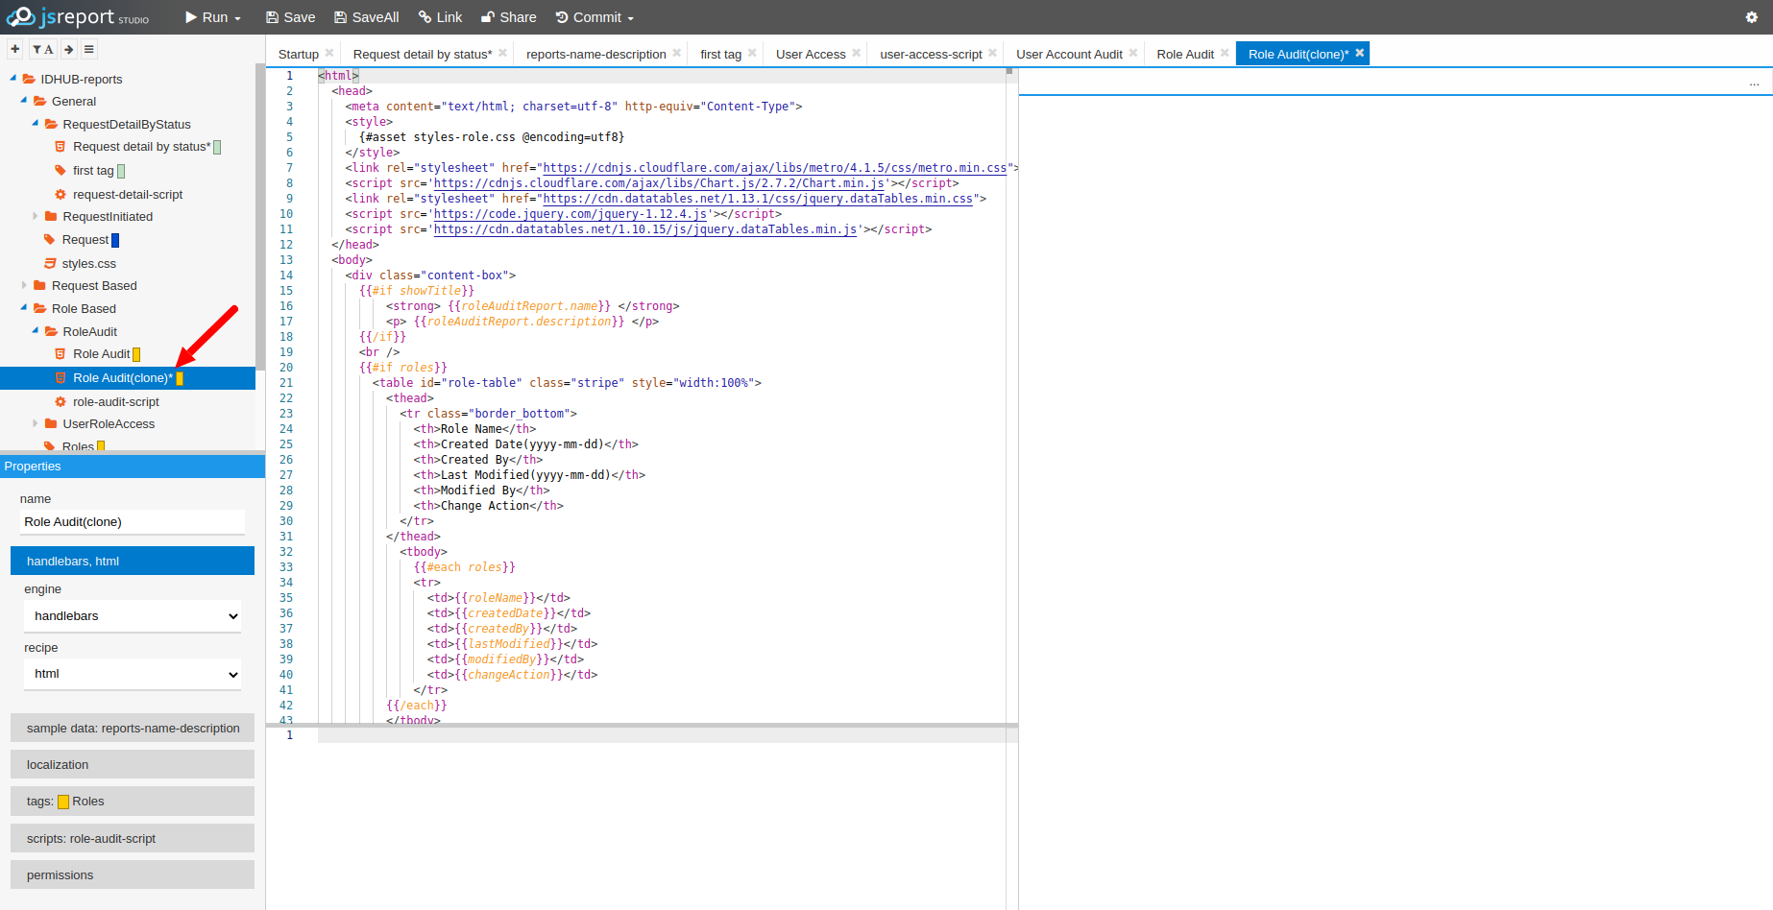Expand the Request Based folder

click(25, 286)
